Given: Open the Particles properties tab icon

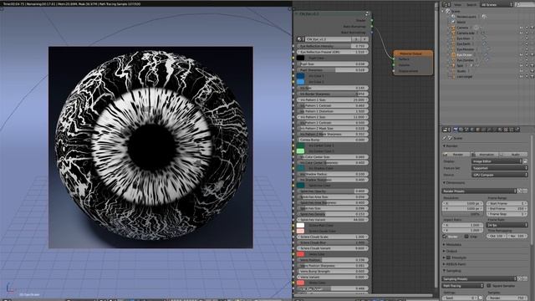Looking at the screenshot, I should pos(511,130).
